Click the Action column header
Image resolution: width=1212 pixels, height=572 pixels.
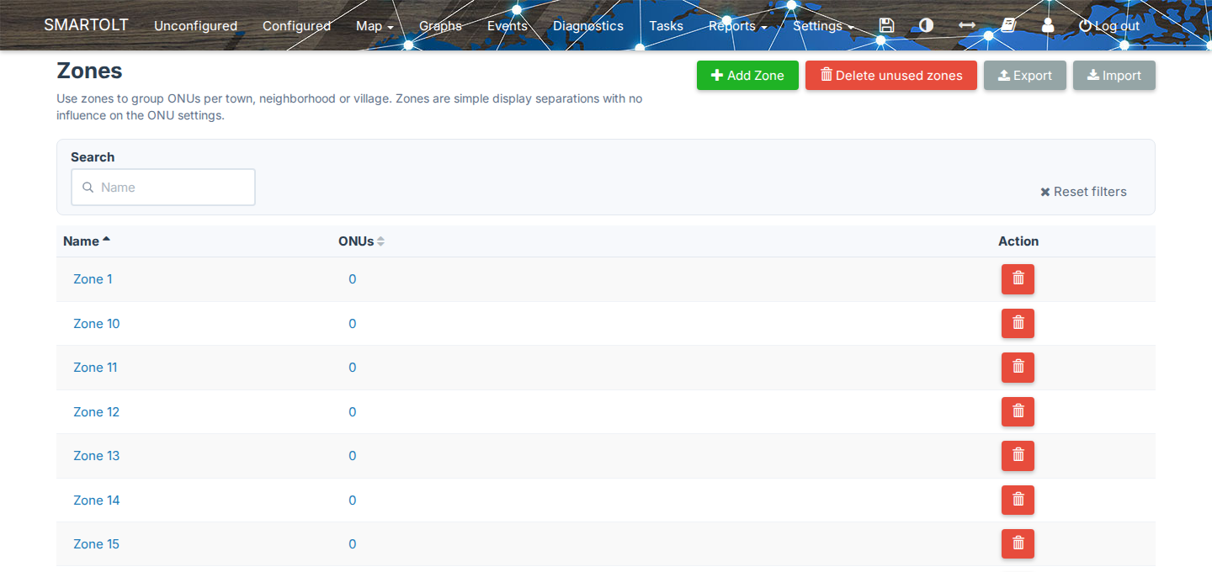coord(1018,241)
